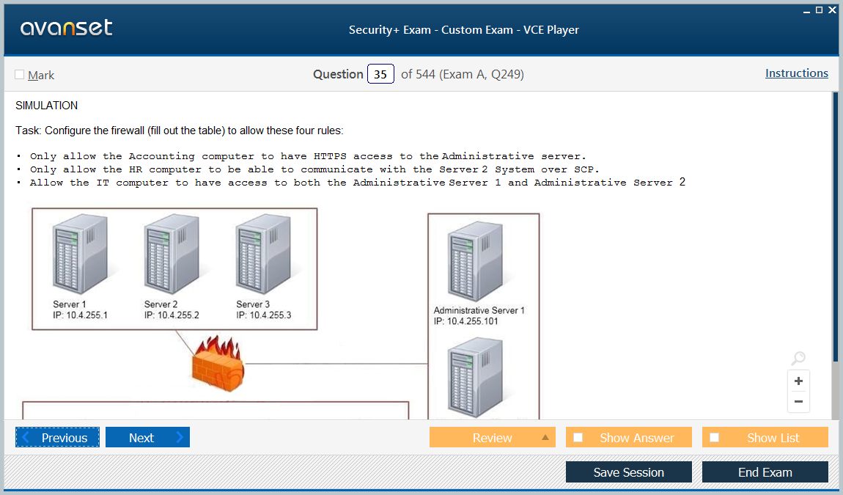Zoom out with the minus icon
This screenshot has height=495, width=843.
pyautogui.click(x=798, y=401)
